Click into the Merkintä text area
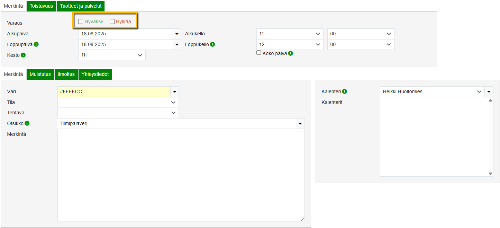The image size is (500, 228). tap(181, 175)
